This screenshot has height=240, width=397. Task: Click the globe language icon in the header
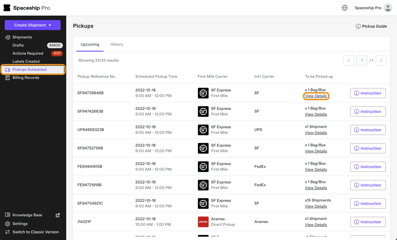pos(344,8)
